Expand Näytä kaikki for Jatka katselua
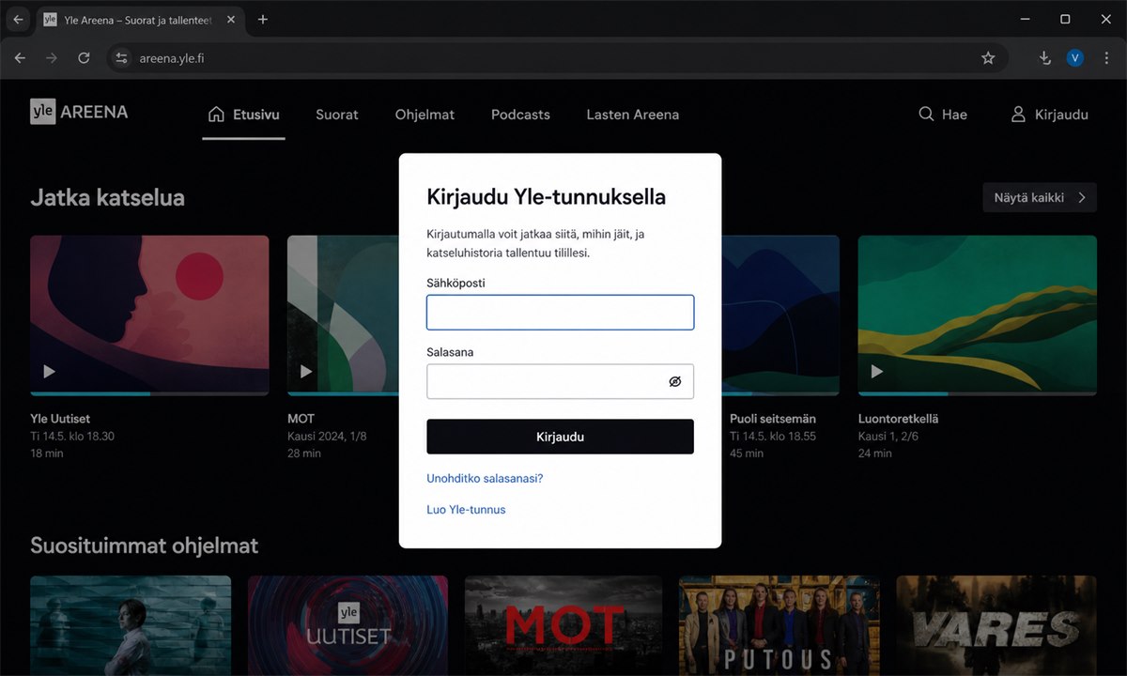 tap(1040, 197)
